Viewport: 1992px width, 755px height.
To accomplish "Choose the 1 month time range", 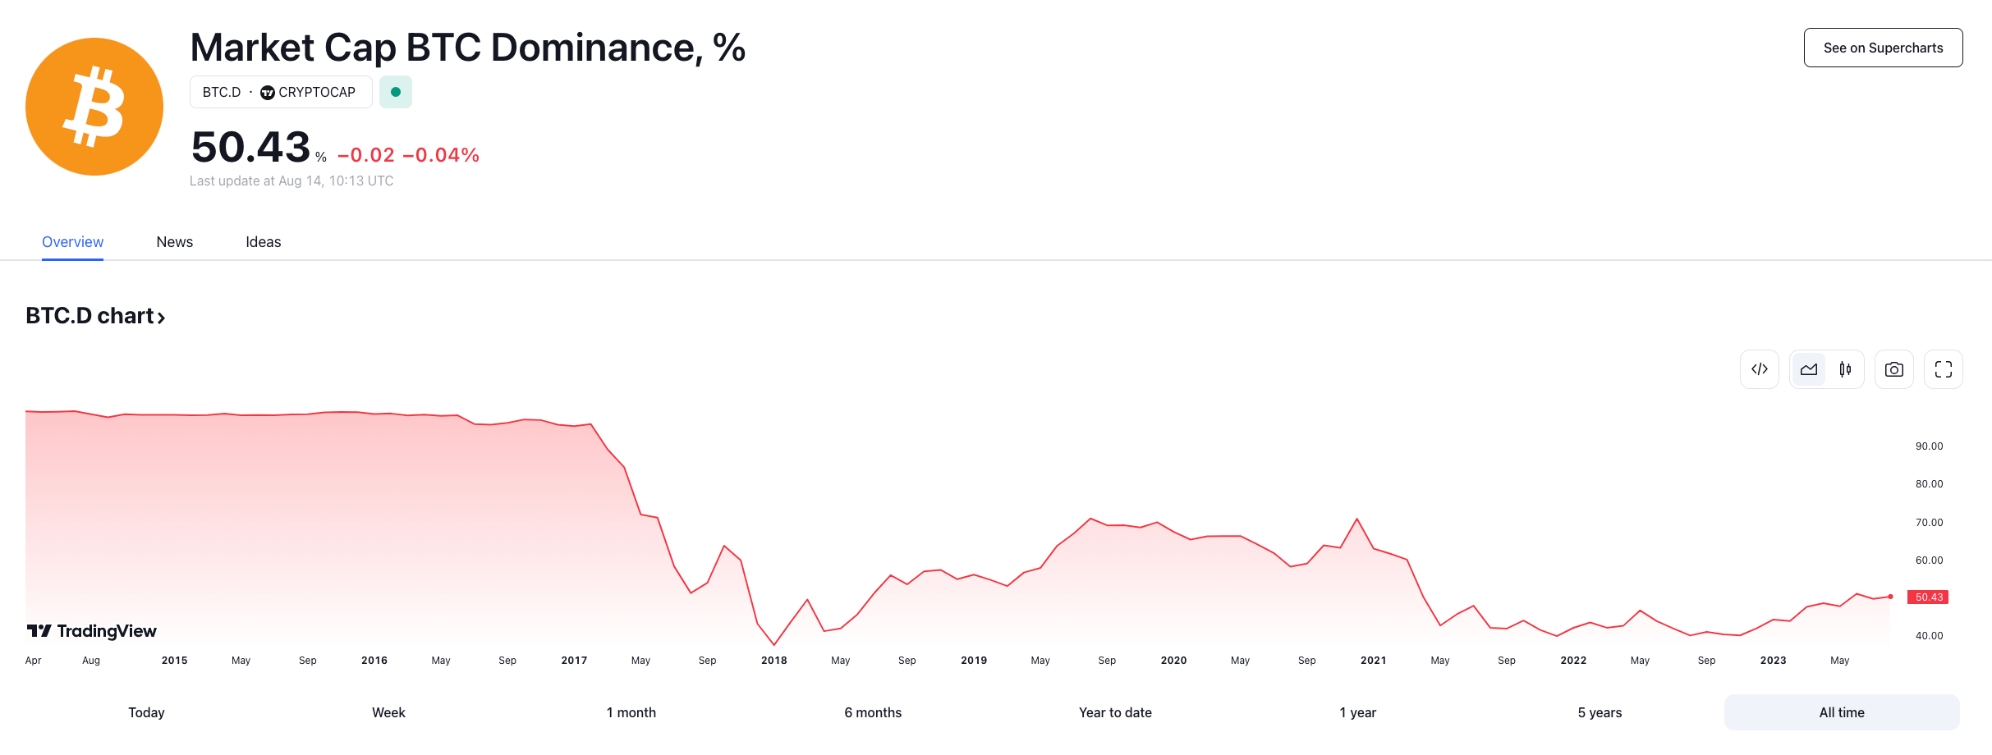I will pyautogui.click(x=631, y=712).
